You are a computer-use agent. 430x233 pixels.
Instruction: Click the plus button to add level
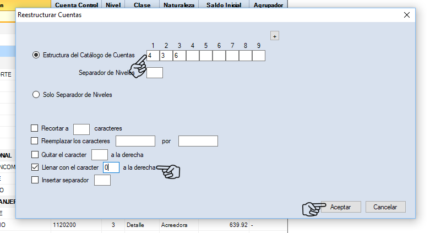[x=275, y=36]
